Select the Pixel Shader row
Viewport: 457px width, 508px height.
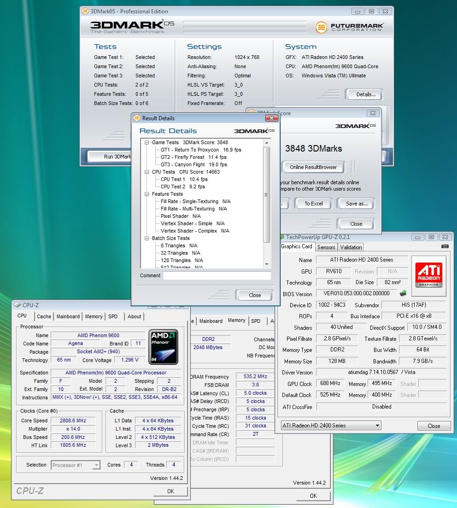(x=181, y=216)
